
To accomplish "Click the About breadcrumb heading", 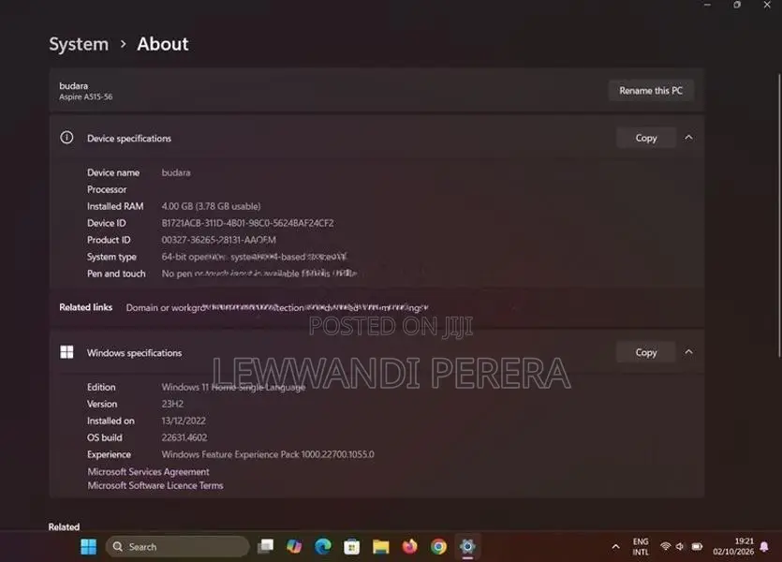I will pyautogui.click(x=163, y=44).
